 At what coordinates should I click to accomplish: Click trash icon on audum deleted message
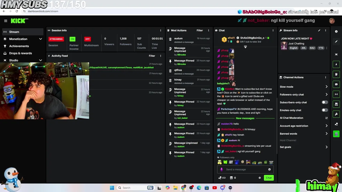click(170, 39)
